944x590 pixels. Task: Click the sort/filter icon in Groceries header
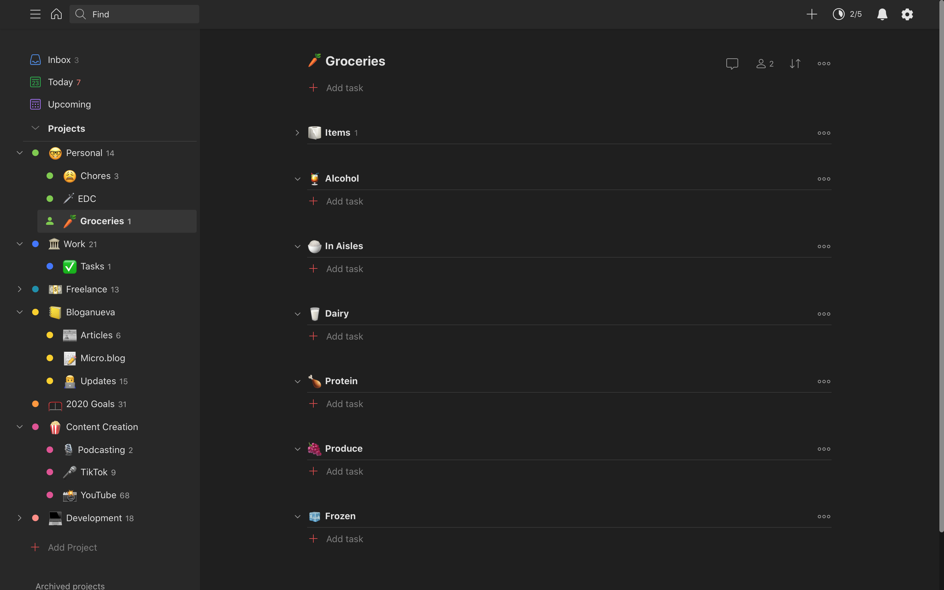(795, 63)
